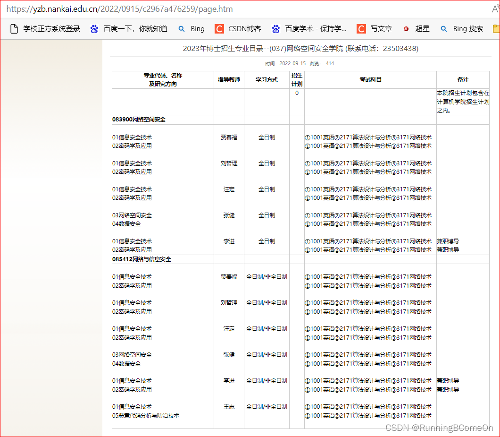Open the 写文章 bookmark
The height and width of the screenshot is (437, 500).
click(x=374, y=29)
